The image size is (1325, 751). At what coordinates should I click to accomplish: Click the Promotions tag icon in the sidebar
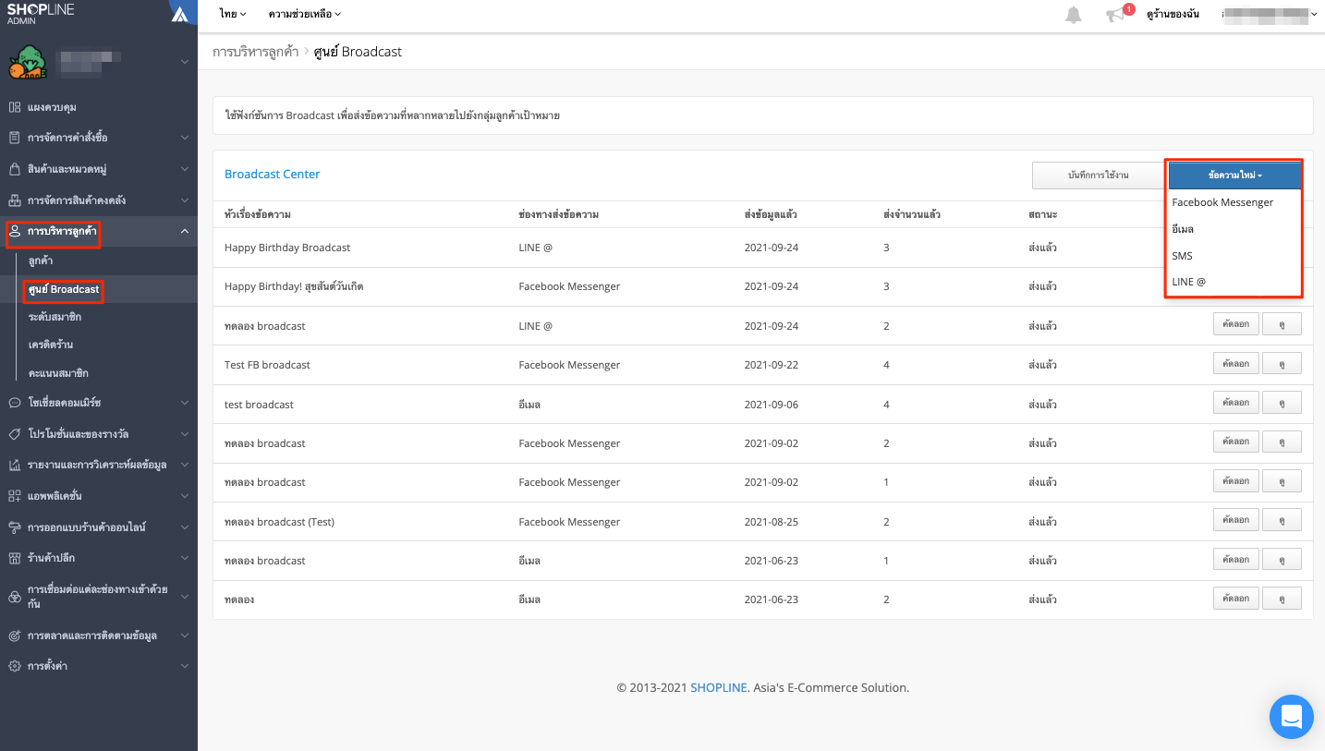15,433
